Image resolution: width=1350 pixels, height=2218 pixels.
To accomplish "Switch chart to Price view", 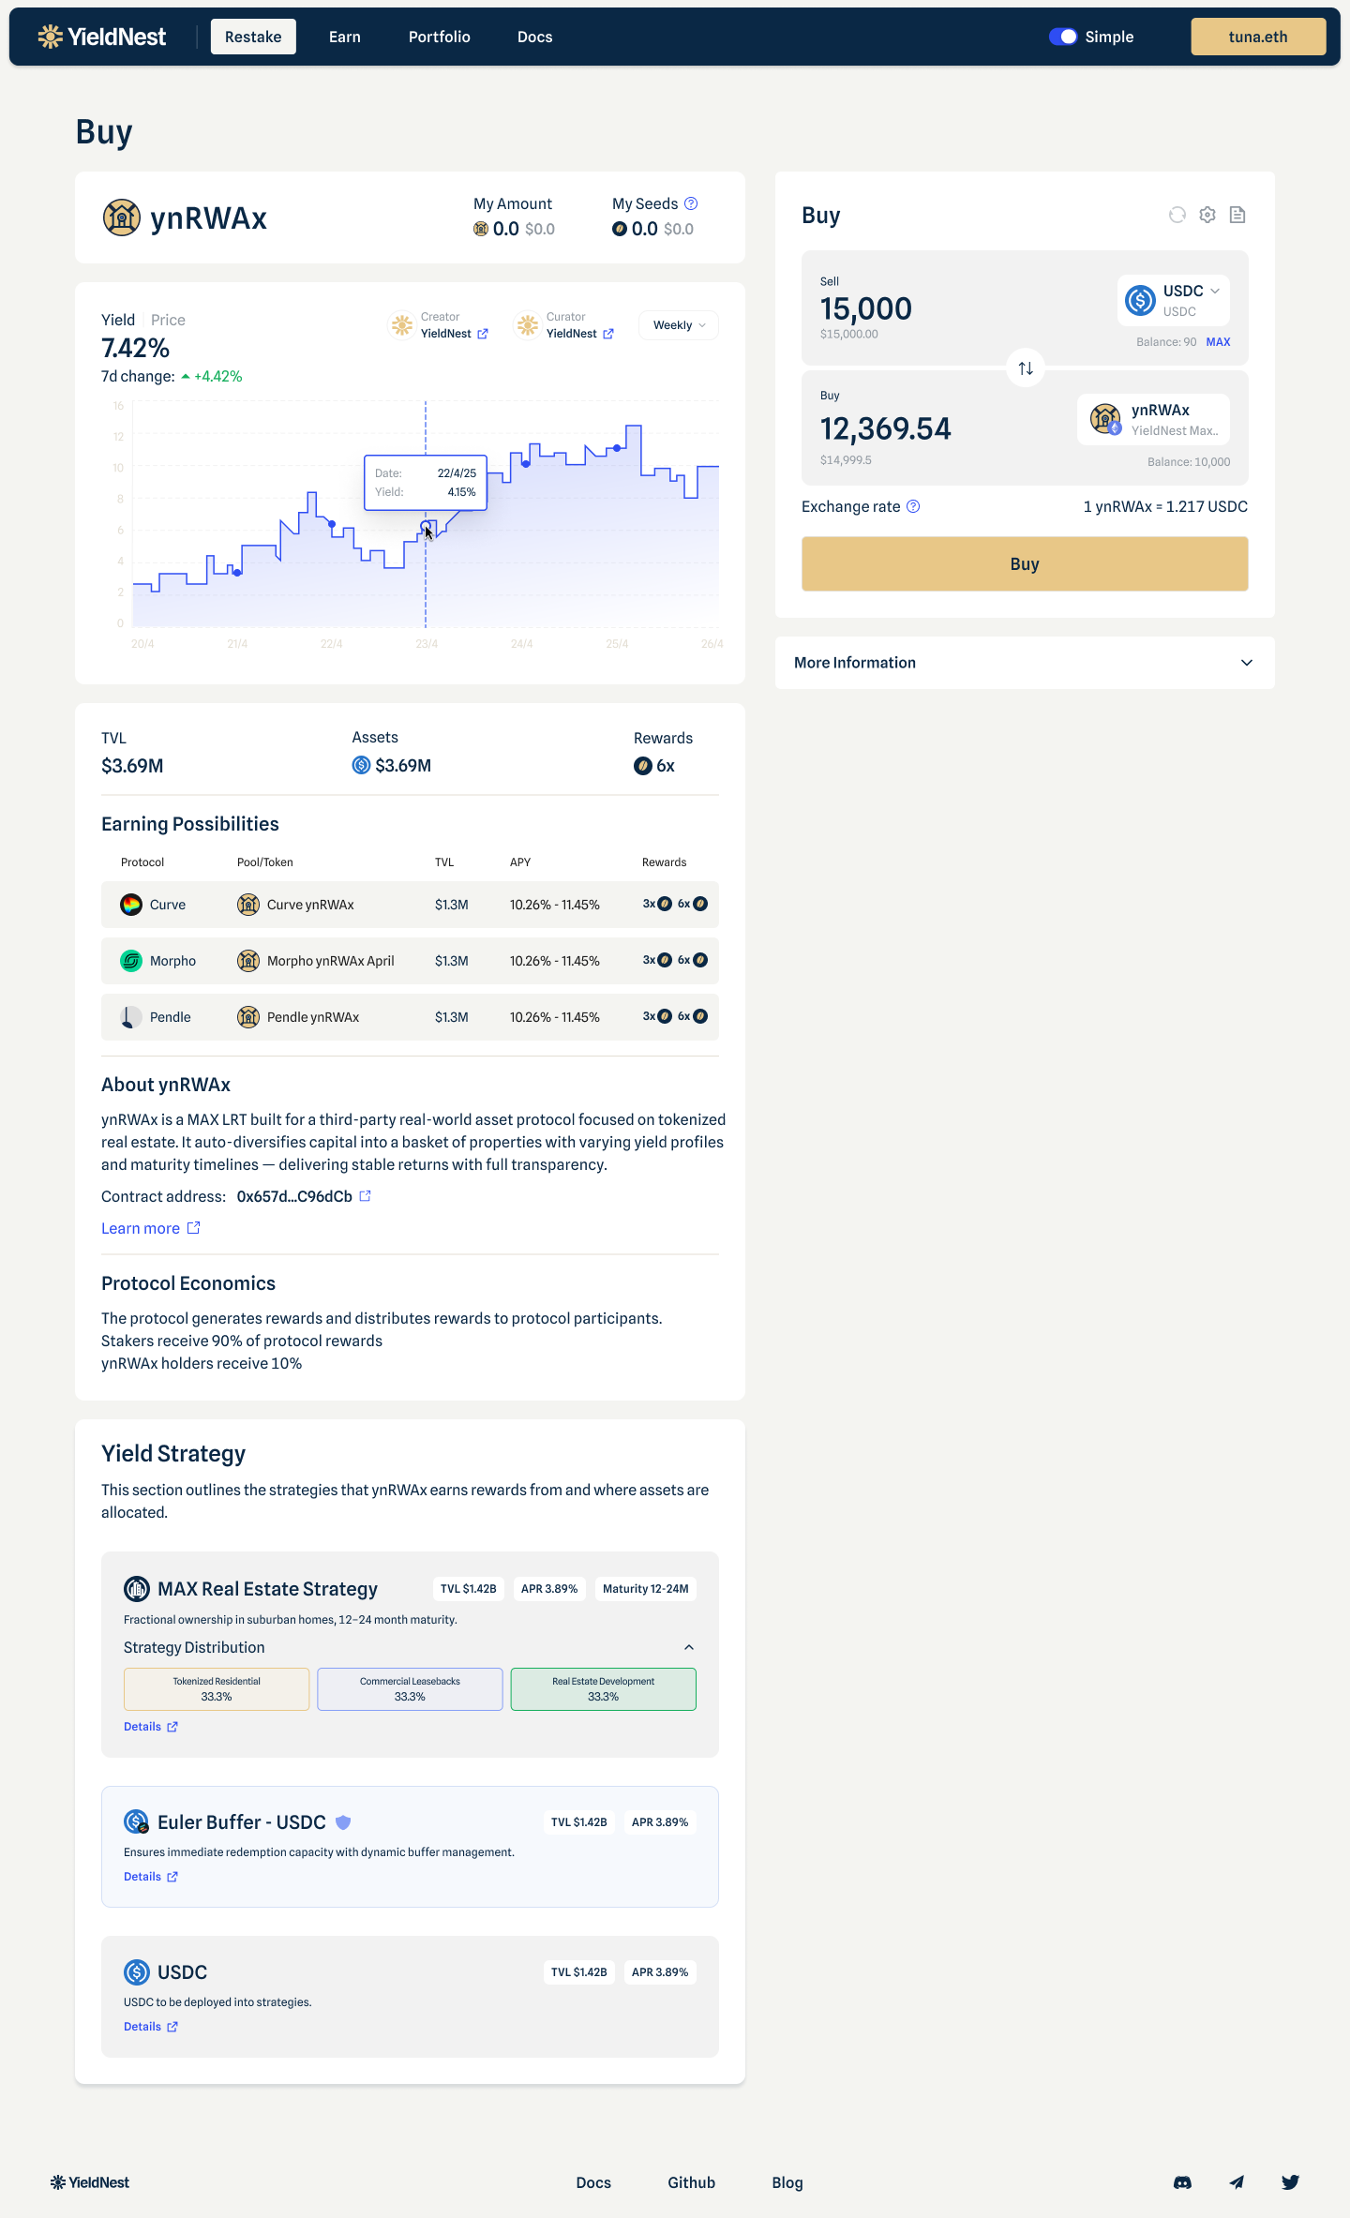I will (x=169, y=320).
